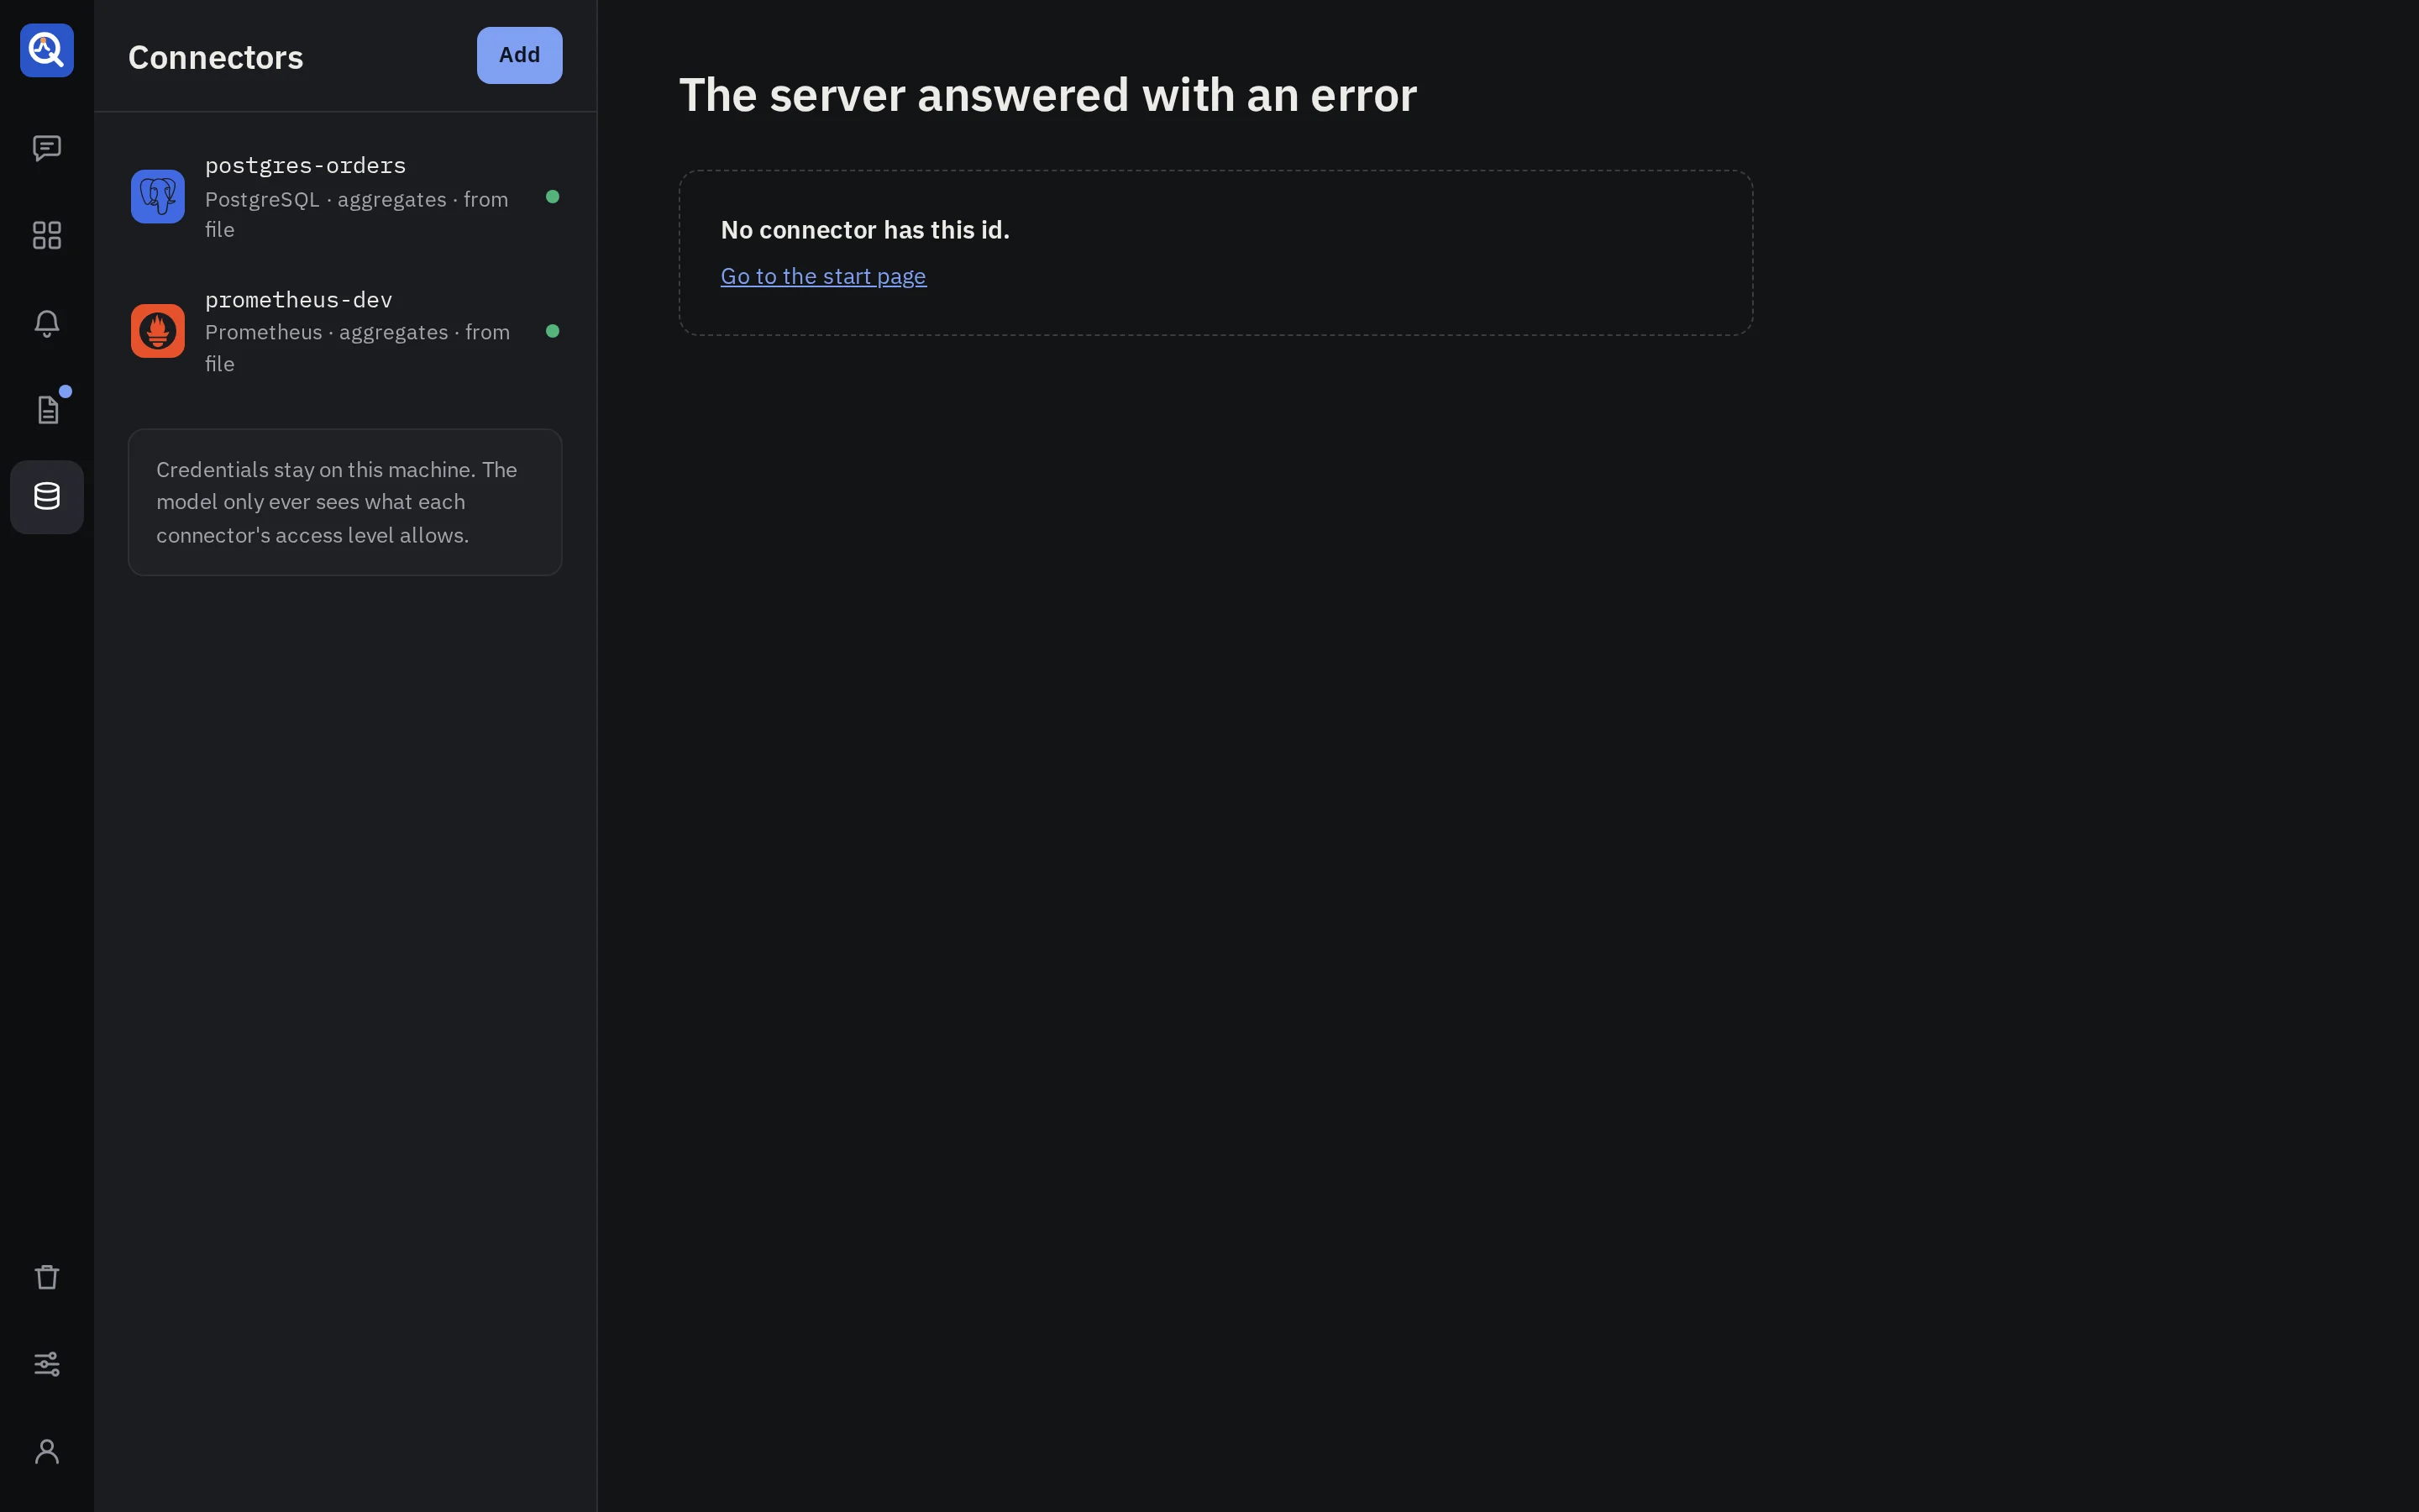Click the 'PostgreSQL · aggregates · from file' text

[357, 214]
